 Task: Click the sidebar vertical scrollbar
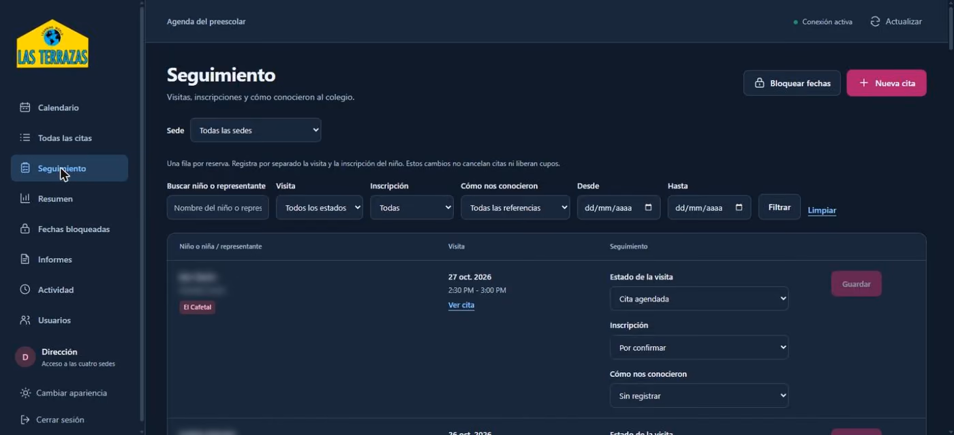(x=142, y=214)
